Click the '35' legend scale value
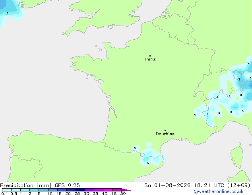This screenshot has width=252, height=195. point(95,193)
